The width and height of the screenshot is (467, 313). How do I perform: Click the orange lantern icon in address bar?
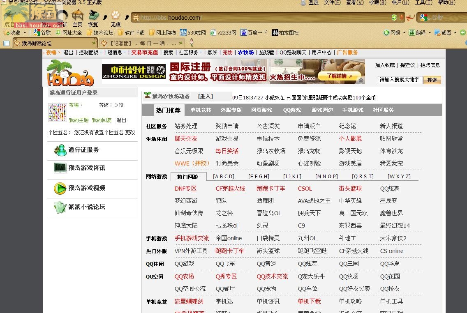(x=401, y=17)
